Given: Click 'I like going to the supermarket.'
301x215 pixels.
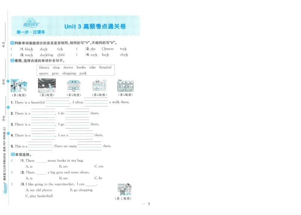Looking at the screenshot, I should point(50,184).
